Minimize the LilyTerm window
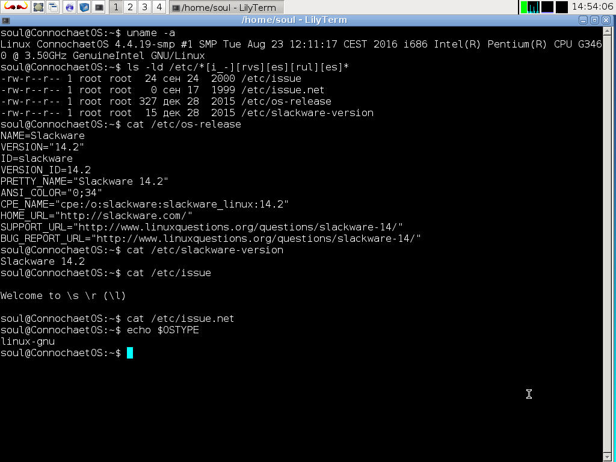This screenshot has width=616, height=462. (x=583, y=20)
